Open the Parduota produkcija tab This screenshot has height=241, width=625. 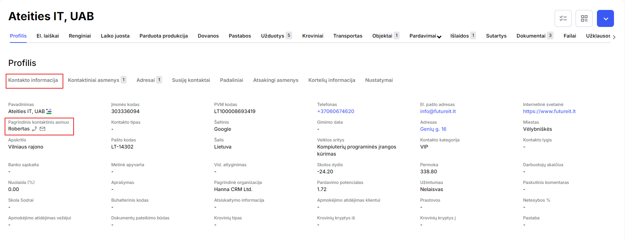point(164,36)
